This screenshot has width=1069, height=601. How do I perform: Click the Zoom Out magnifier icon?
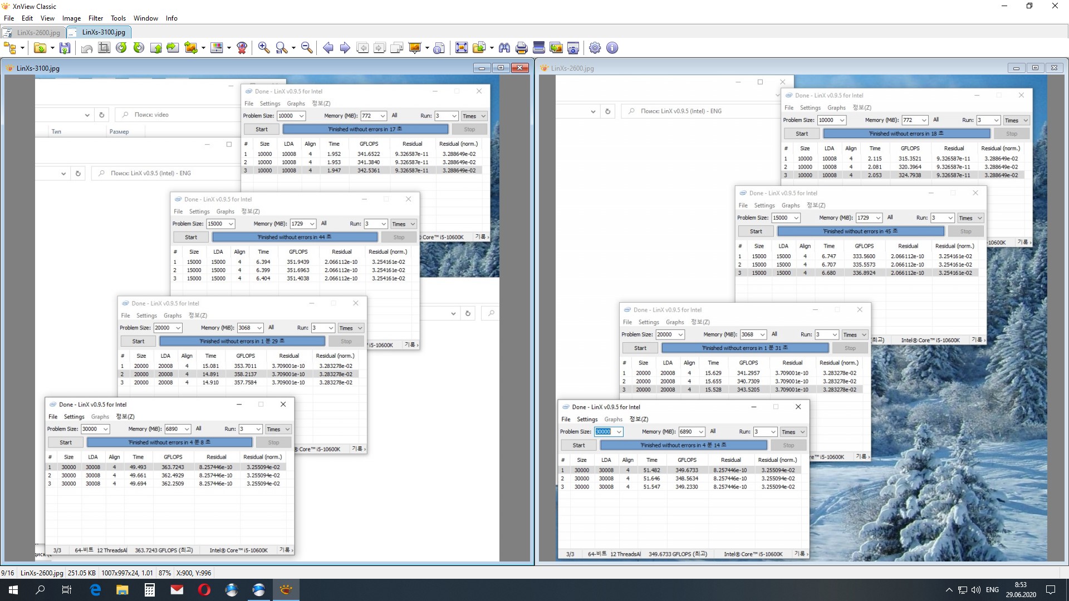[307, 48]
